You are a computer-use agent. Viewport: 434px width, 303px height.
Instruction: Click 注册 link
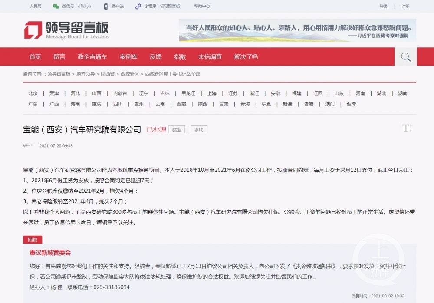click(x=405, y=7)
